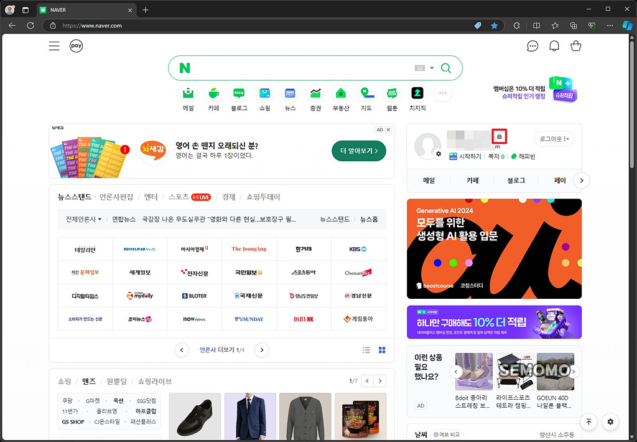The image size is (637, 442).
Task: Switch to 언론사편집 tab
Action: [x=116, y=197]
